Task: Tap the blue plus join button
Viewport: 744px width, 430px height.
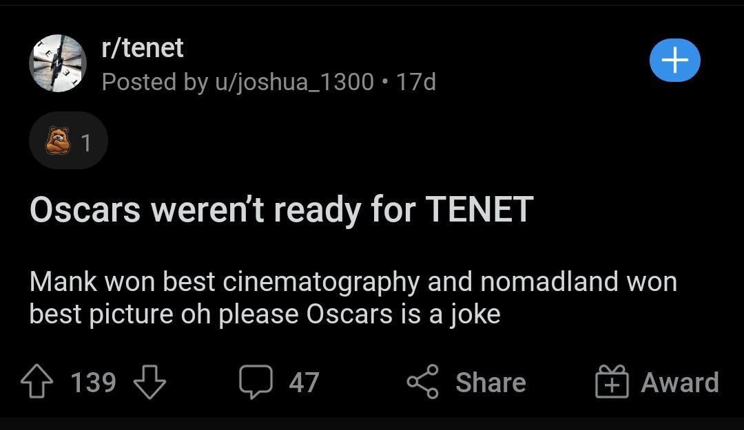Action: point(674,61)
